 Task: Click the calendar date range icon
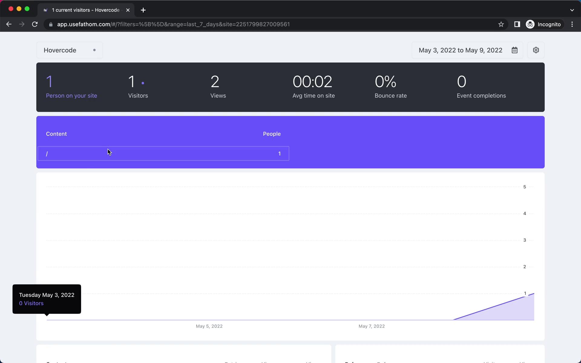point(514,50)
